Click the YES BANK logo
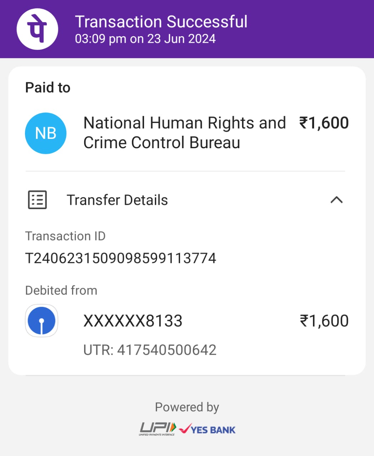This screenshot has height=456, width=374. (x=207, y=429)
